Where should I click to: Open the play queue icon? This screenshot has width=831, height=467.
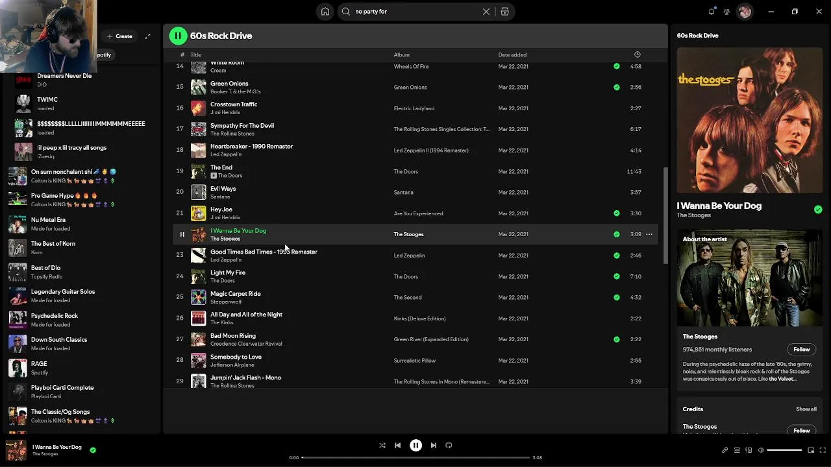pos(737,450)
